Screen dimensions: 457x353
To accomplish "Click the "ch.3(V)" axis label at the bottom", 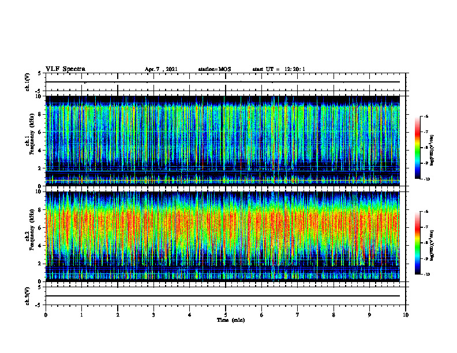I will (27, 296).
